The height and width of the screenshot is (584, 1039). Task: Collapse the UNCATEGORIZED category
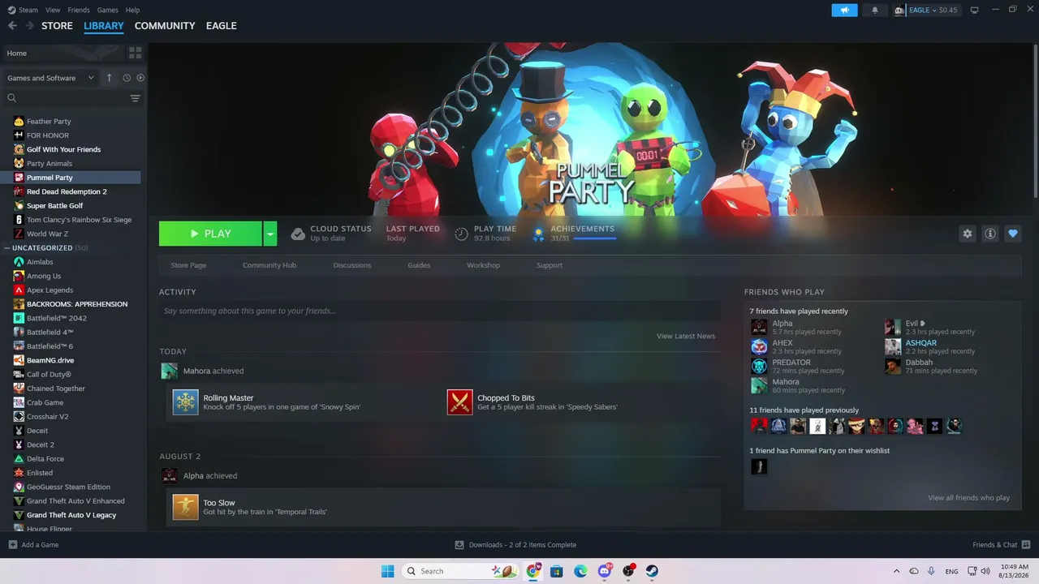pyautogui.click(x=7, y=247)
